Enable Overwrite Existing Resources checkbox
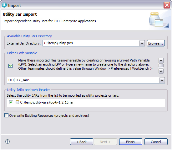 6,115
